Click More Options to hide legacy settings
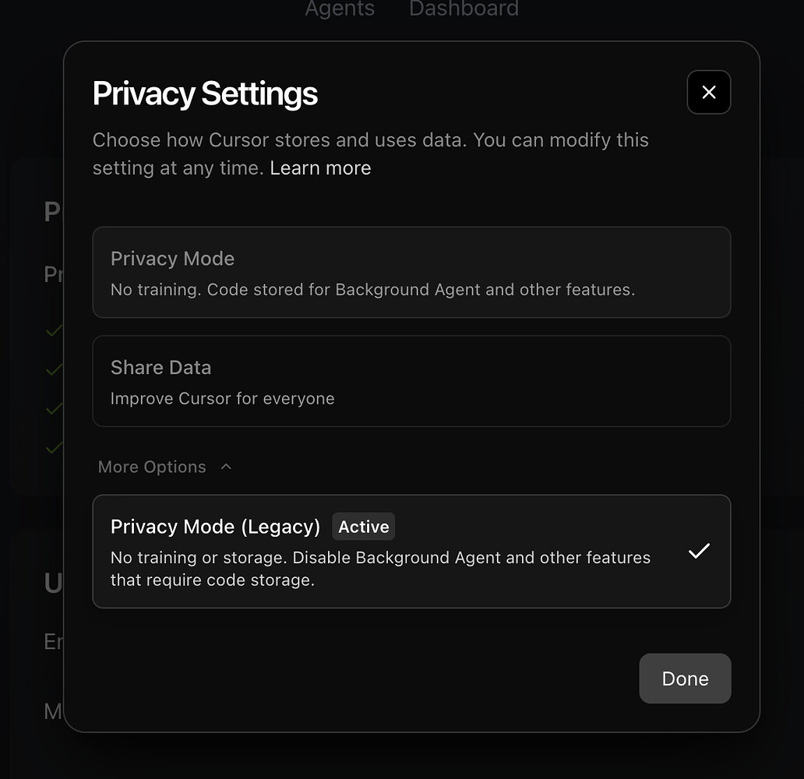The image size is (804, 779). pyautogui.click(x=151, y=466)
